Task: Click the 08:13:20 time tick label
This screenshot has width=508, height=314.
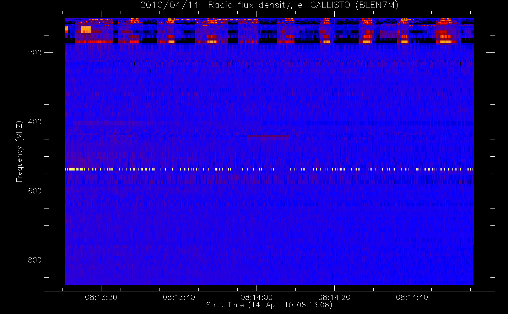Action: coord(101,297)
